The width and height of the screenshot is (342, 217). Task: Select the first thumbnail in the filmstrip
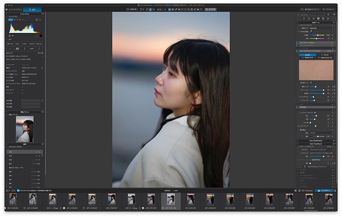coord(13,199)
